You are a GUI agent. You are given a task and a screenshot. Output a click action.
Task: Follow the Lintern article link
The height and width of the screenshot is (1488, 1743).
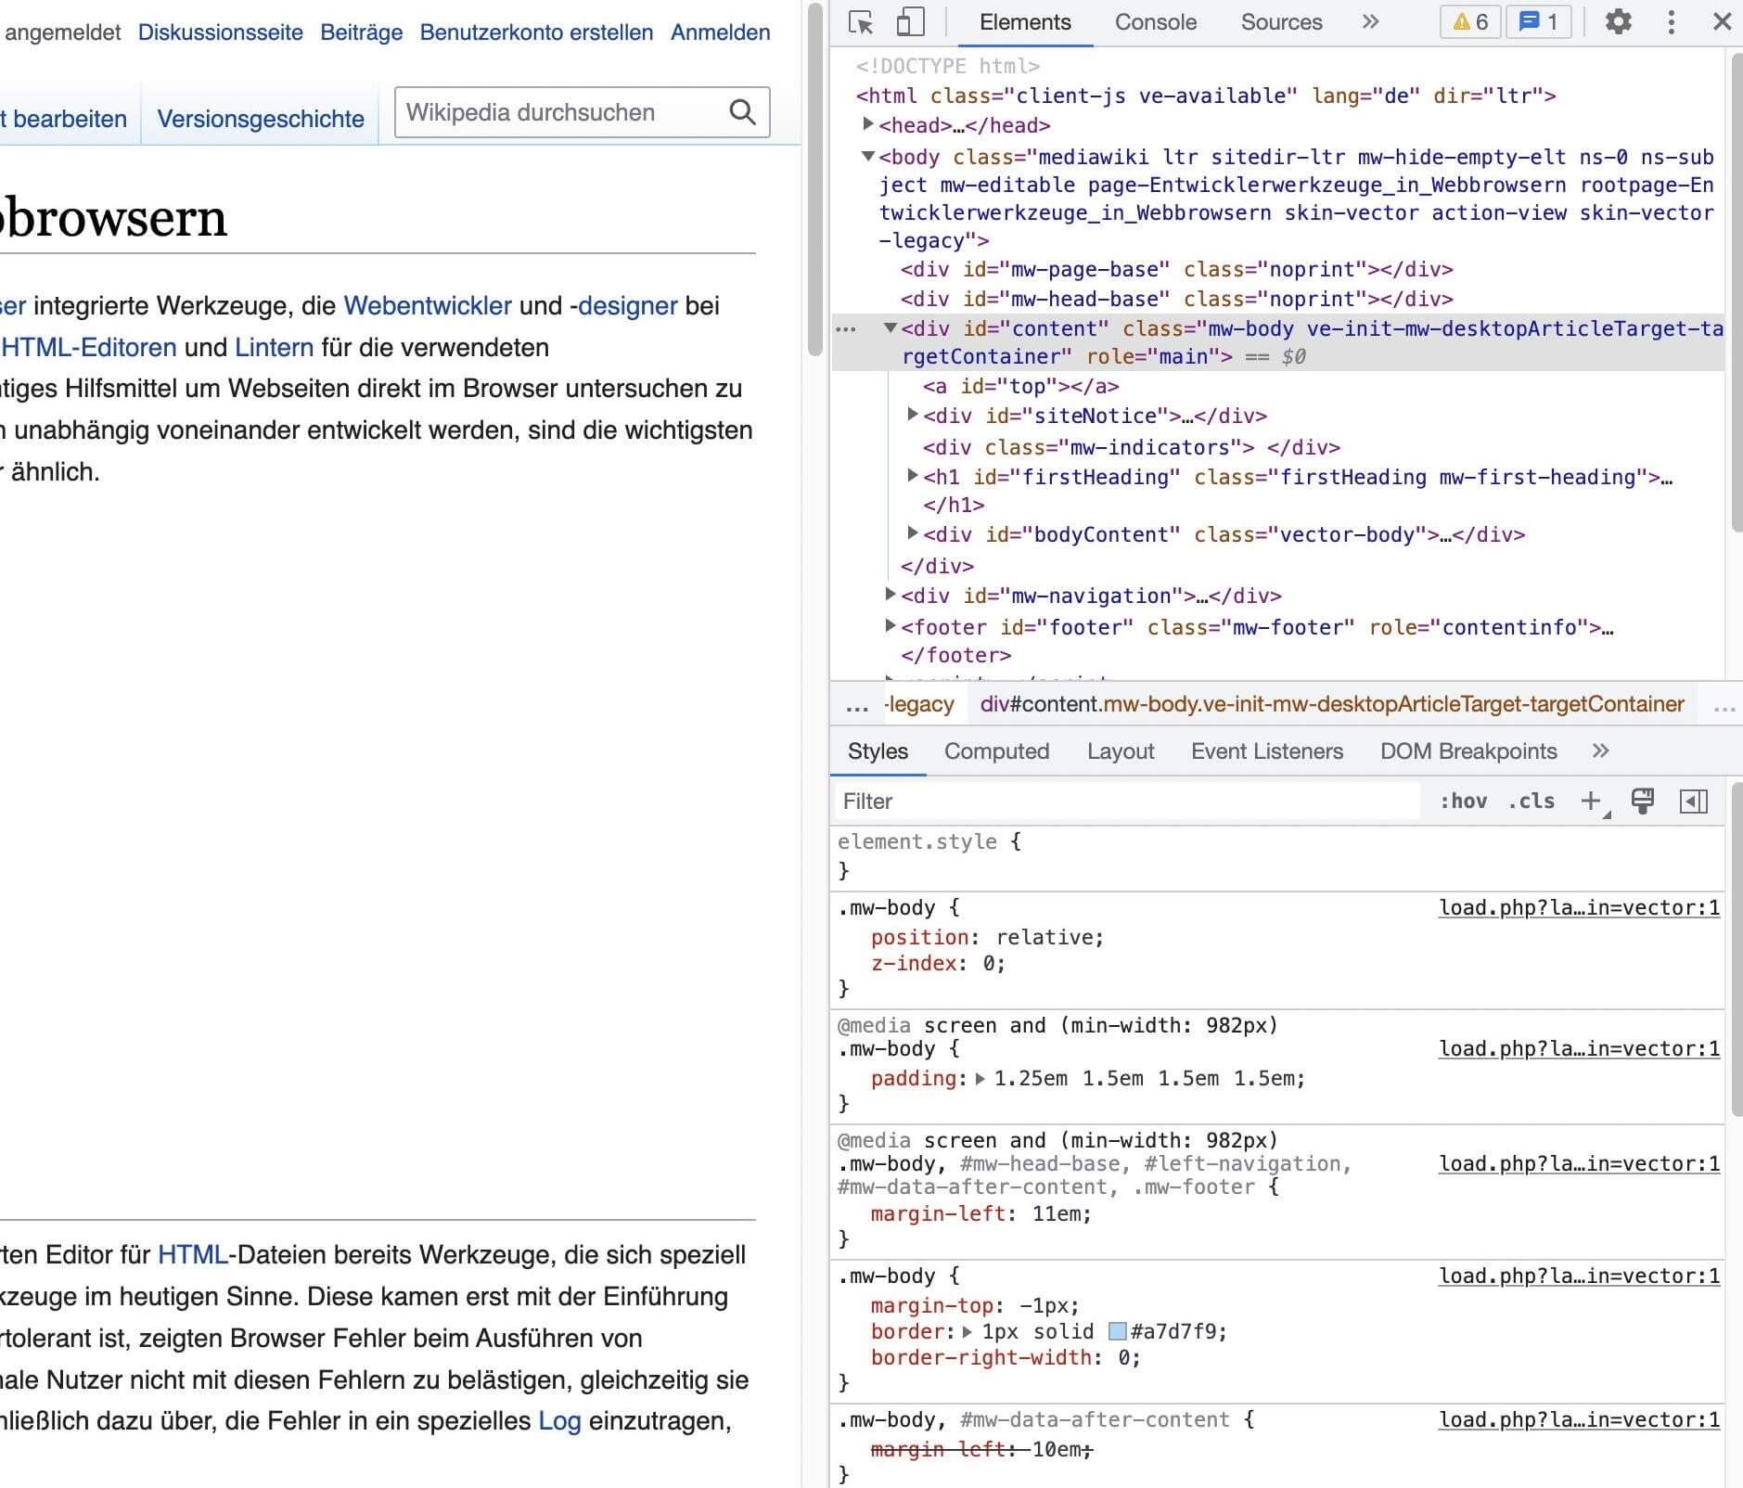[275, 347]
